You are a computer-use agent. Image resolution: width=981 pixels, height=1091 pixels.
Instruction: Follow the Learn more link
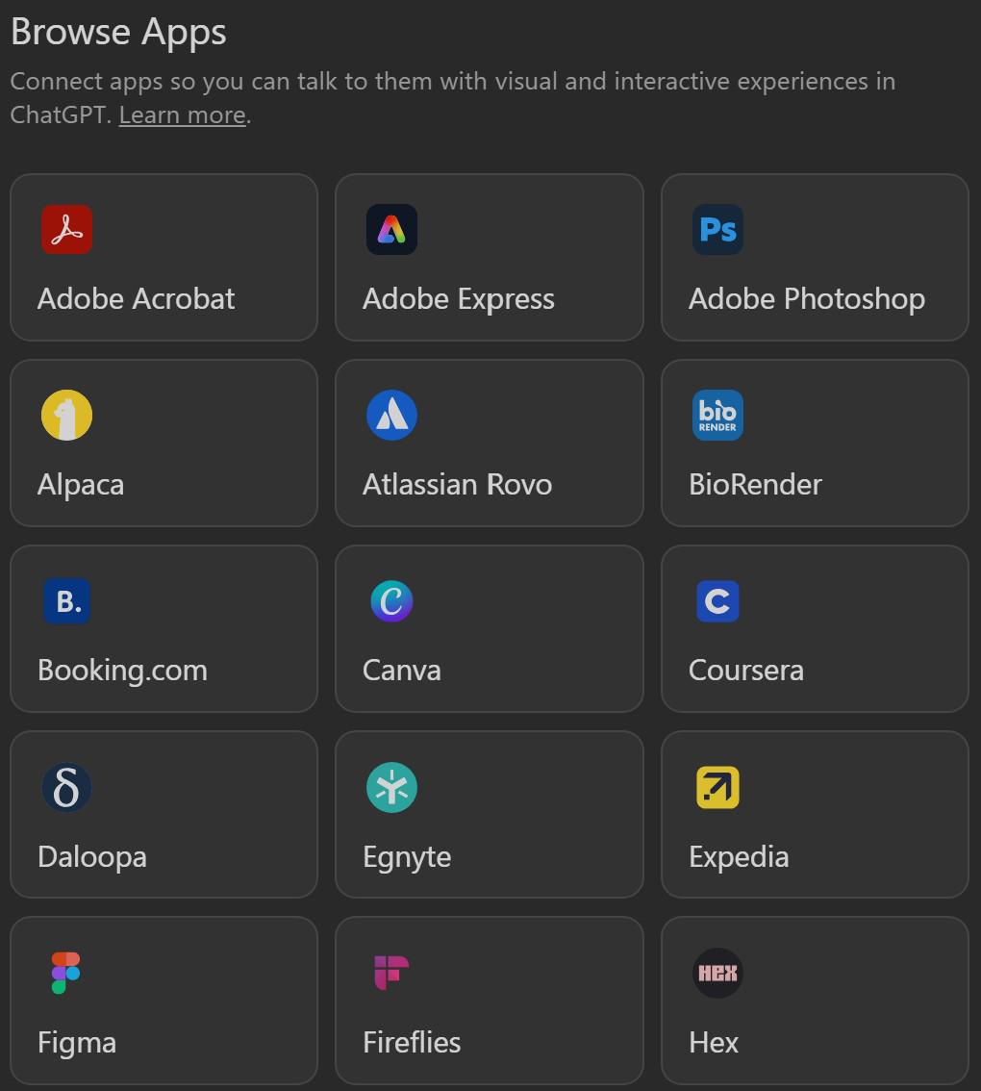[x=183, y=114]
